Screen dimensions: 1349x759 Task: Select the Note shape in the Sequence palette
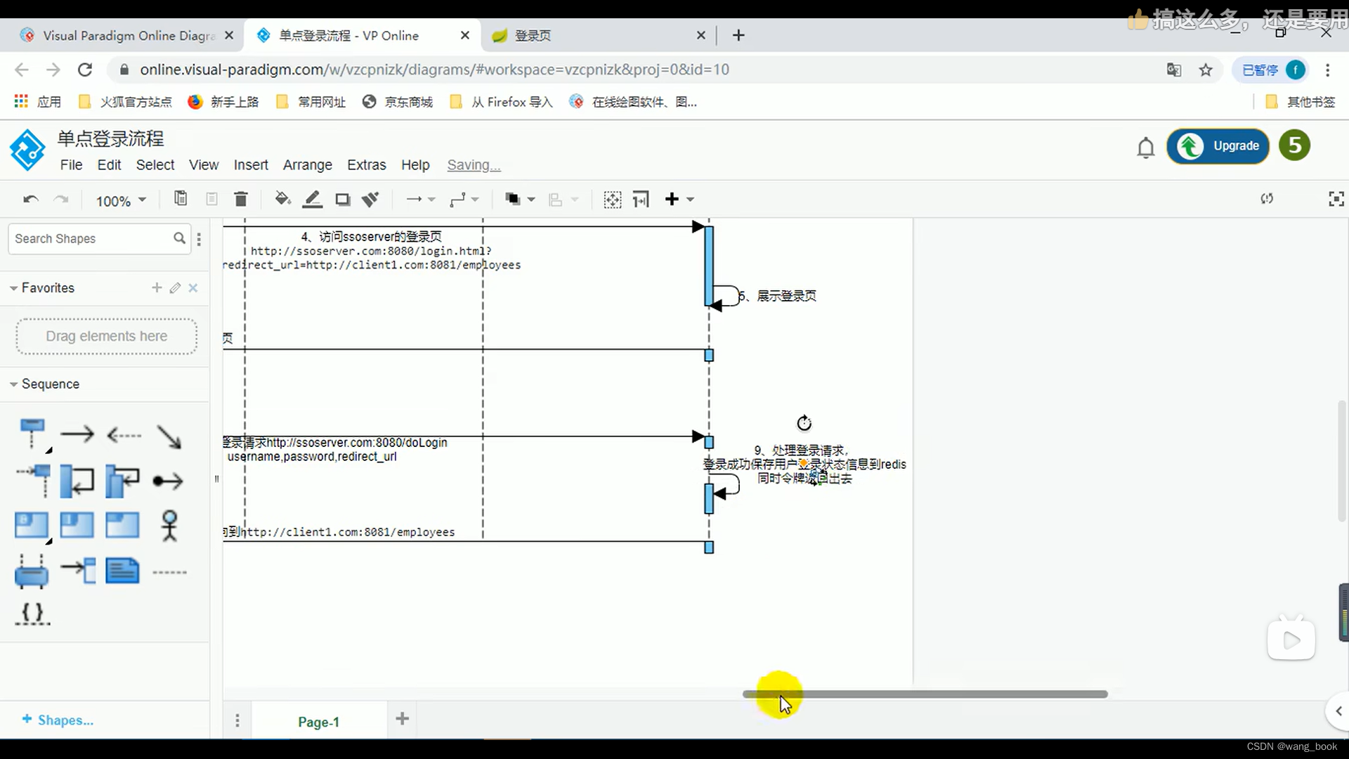pyautogui.click(x=123, y=571)
